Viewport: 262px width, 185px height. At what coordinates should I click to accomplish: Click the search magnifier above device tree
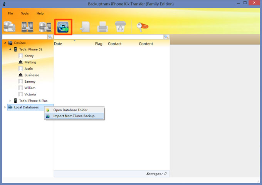50,37
